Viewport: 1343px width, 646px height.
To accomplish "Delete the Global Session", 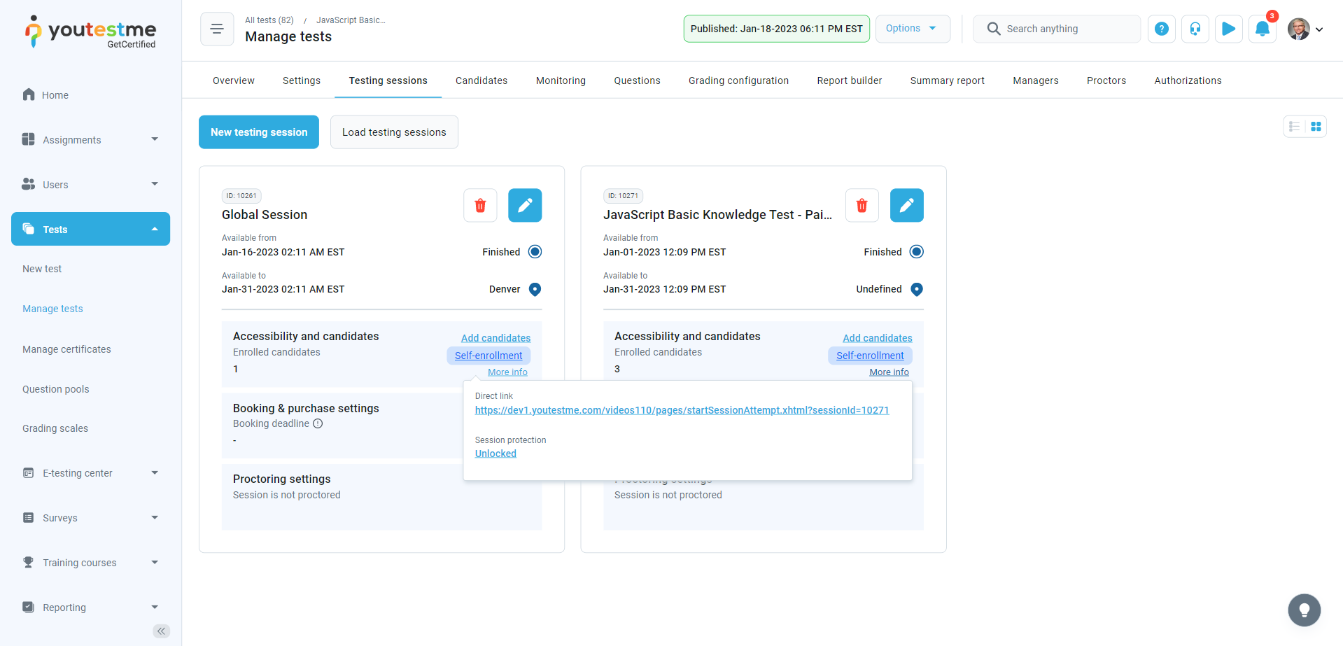I will 480,205.
